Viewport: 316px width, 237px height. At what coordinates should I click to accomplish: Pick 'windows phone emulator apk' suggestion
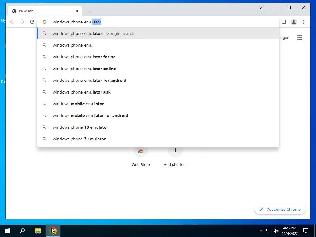point(158,92)
